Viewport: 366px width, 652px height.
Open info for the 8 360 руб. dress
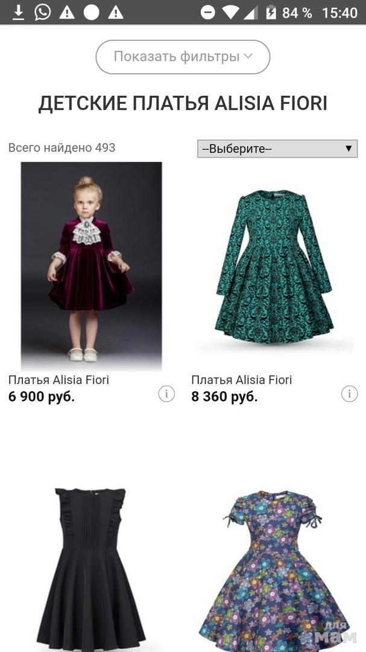(x=350, y=394)
